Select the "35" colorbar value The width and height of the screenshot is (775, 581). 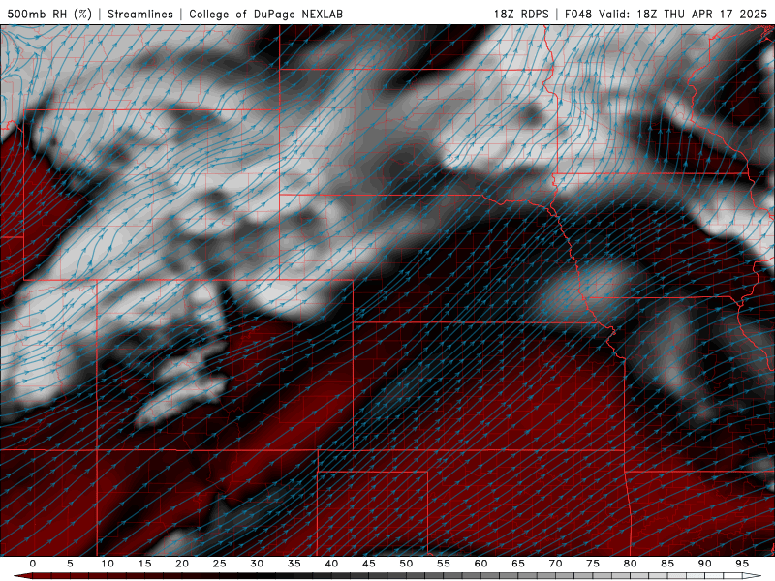pyautogui.click(x=294, y=564)
